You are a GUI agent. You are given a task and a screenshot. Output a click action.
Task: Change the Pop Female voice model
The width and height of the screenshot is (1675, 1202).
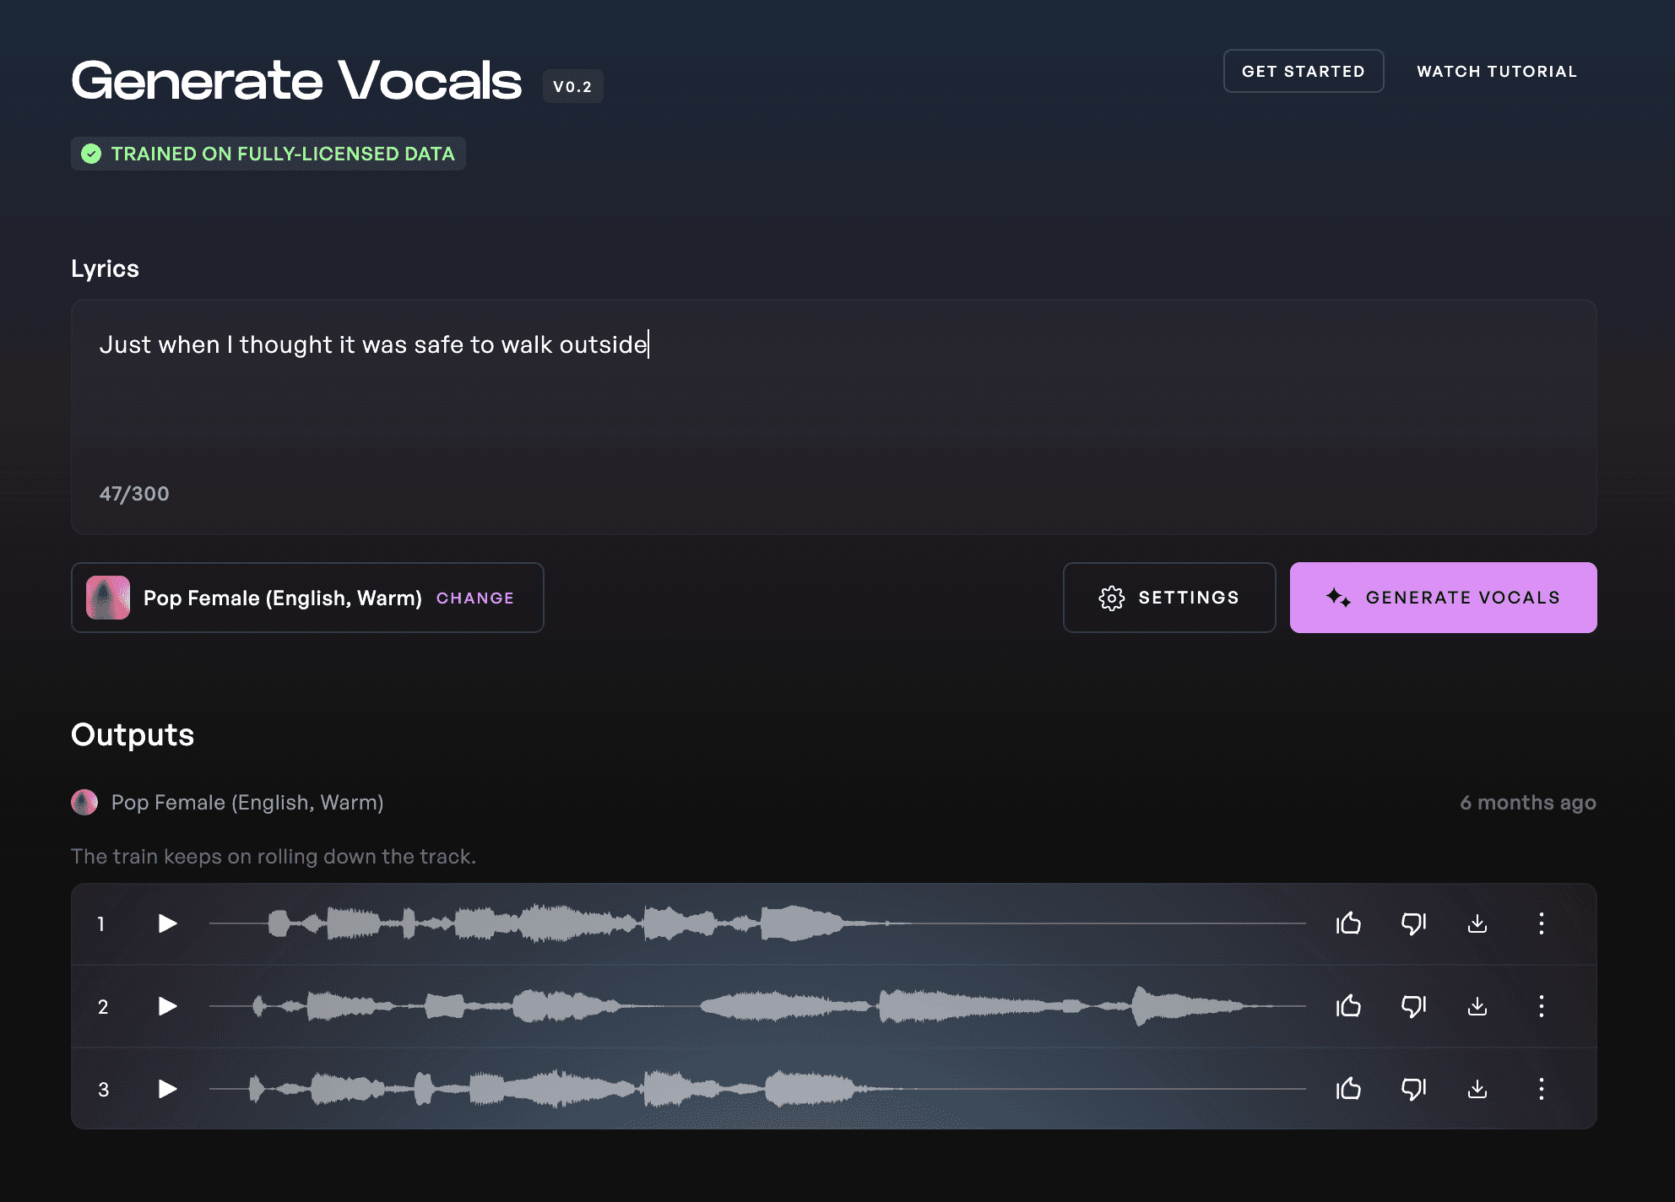(x=475, y=598)
